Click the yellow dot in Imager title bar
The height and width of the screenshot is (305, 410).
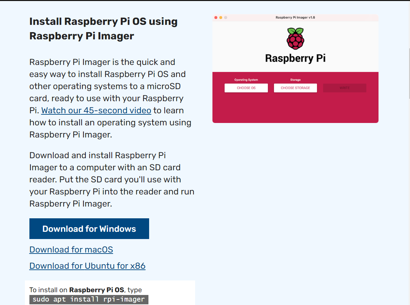(x=221, y=18)
